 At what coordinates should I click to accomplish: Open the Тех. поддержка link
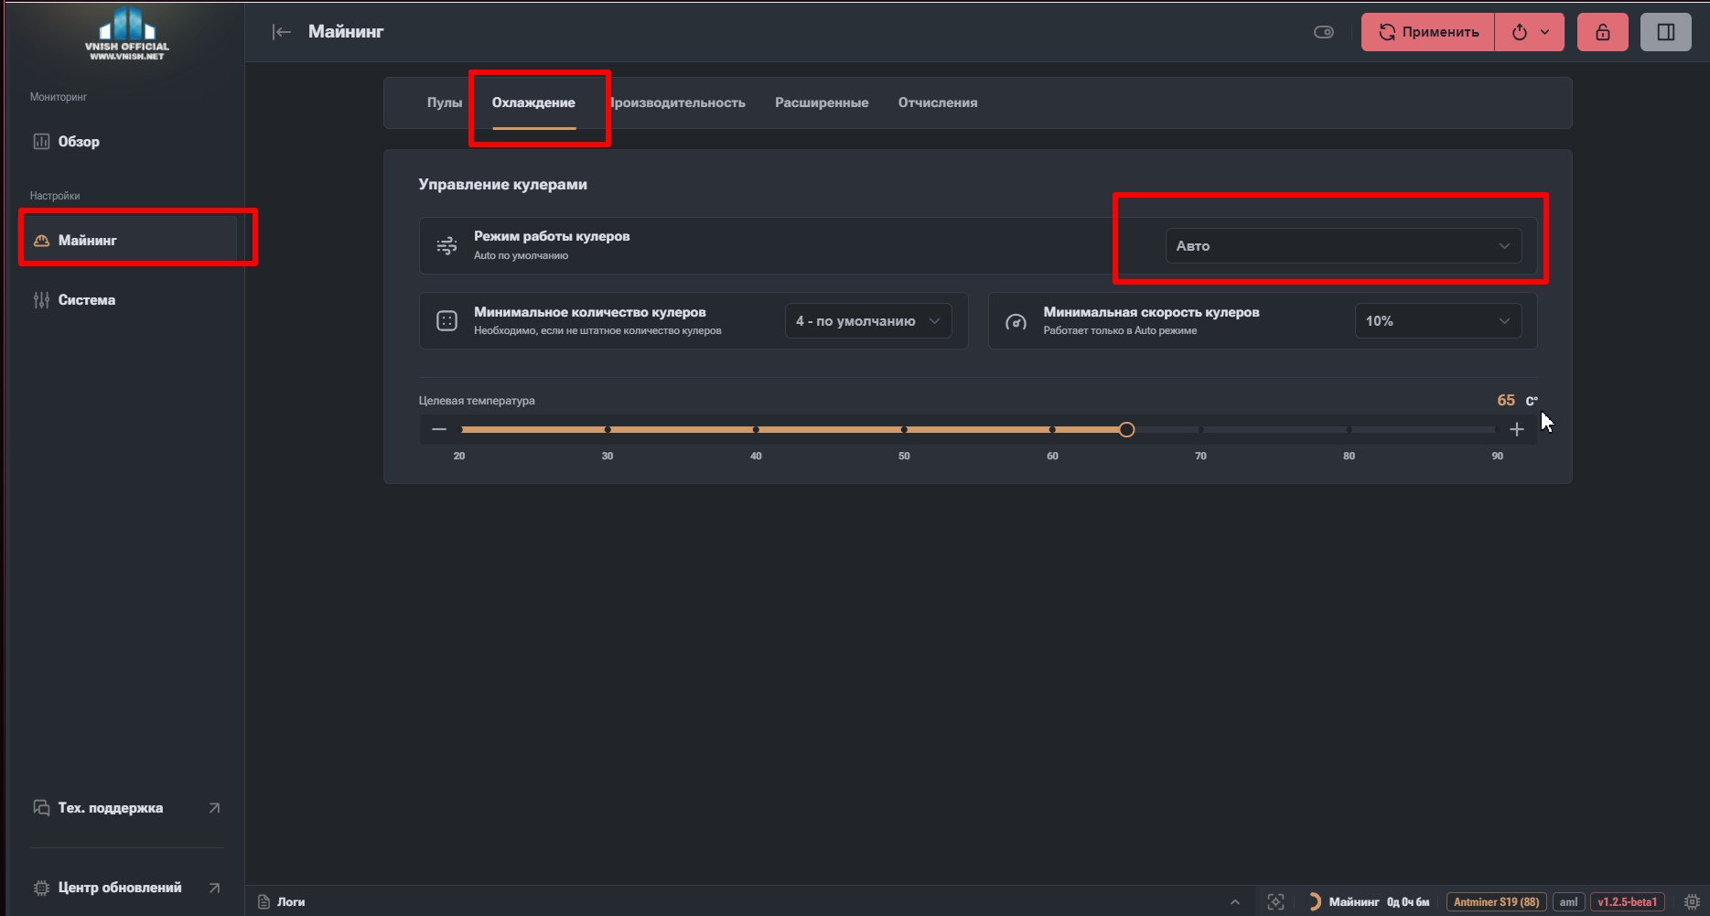(125, 808)
